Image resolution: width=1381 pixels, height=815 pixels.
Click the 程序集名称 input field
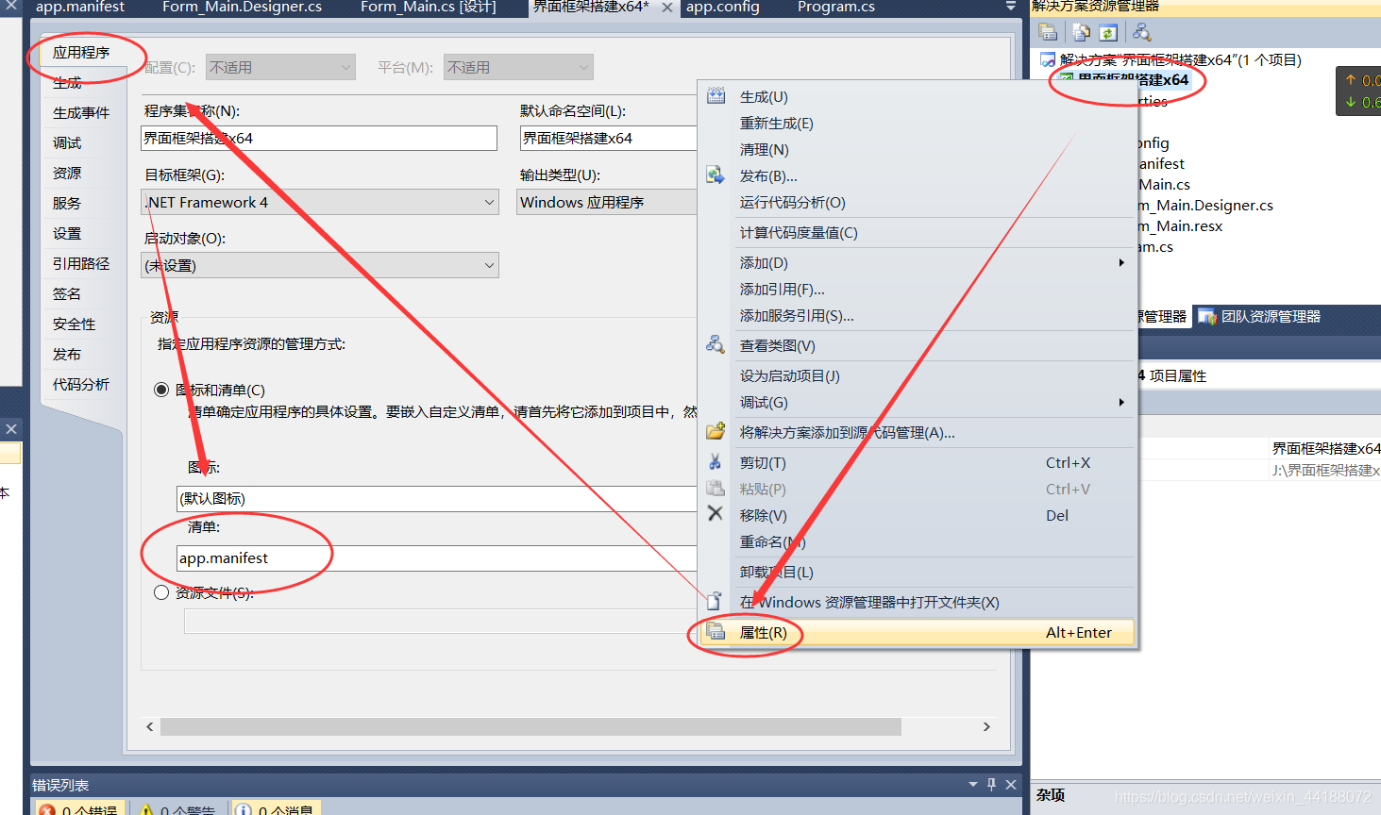[x=319, y=138]
